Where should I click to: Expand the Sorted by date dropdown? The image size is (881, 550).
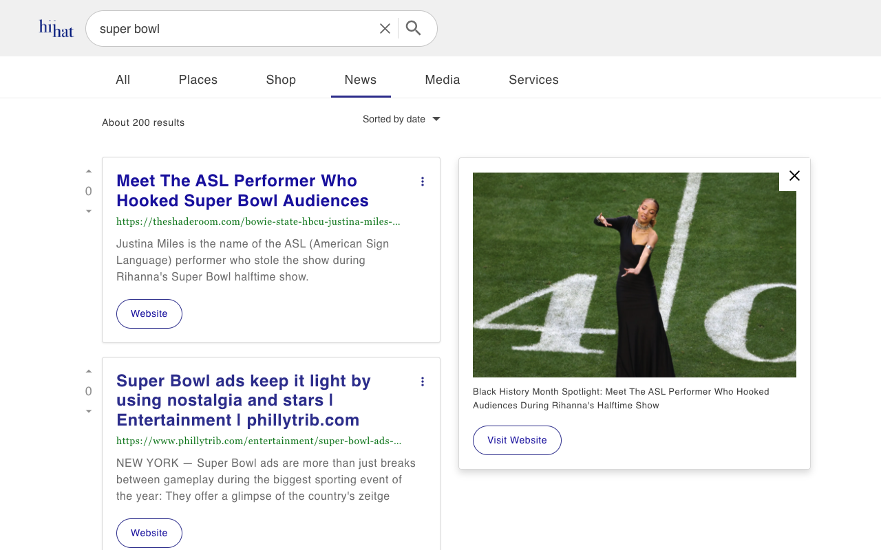coord(401,119)
